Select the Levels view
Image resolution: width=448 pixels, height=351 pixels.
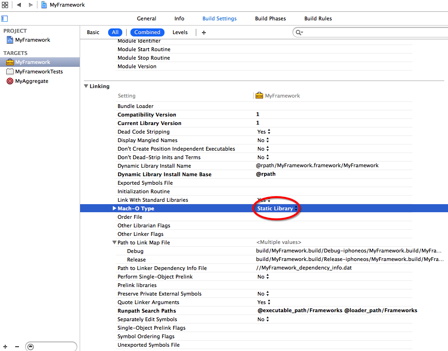[x=180, y=33]
